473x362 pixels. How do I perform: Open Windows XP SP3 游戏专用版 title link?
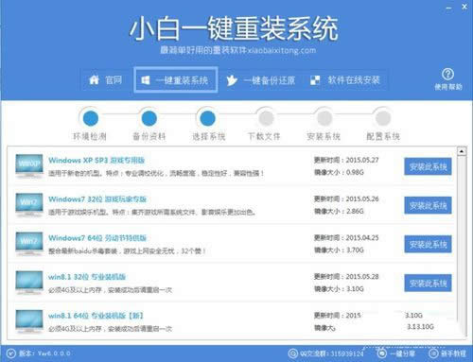click(96, 160)
